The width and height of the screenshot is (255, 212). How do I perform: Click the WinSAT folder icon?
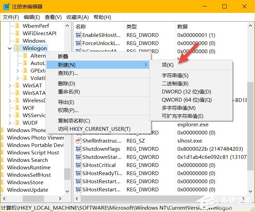(17, 86)
